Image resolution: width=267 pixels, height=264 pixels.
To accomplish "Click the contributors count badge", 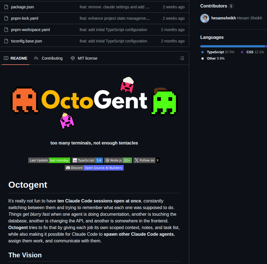I will click(x=231, y=6).
